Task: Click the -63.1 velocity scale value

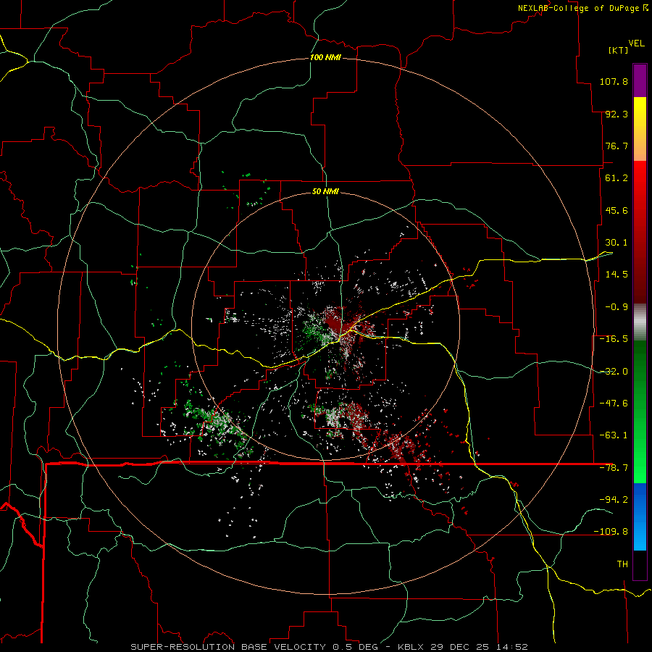Action: coord(614,435)
